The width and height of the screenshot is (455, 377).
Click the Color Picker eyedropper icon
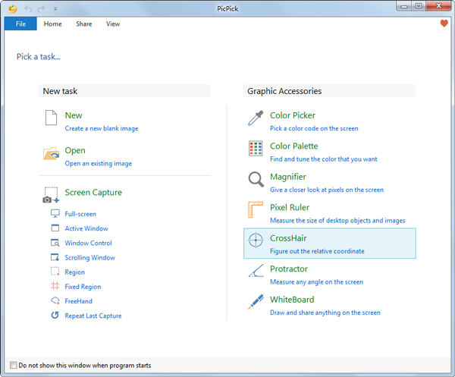(256, 118)
